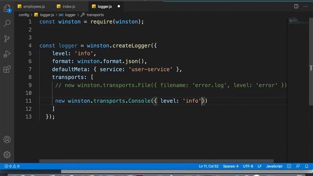Show the errors and warnings problems panel
The height and width of the screenshot is (176, 313).
tap(12, 166)
